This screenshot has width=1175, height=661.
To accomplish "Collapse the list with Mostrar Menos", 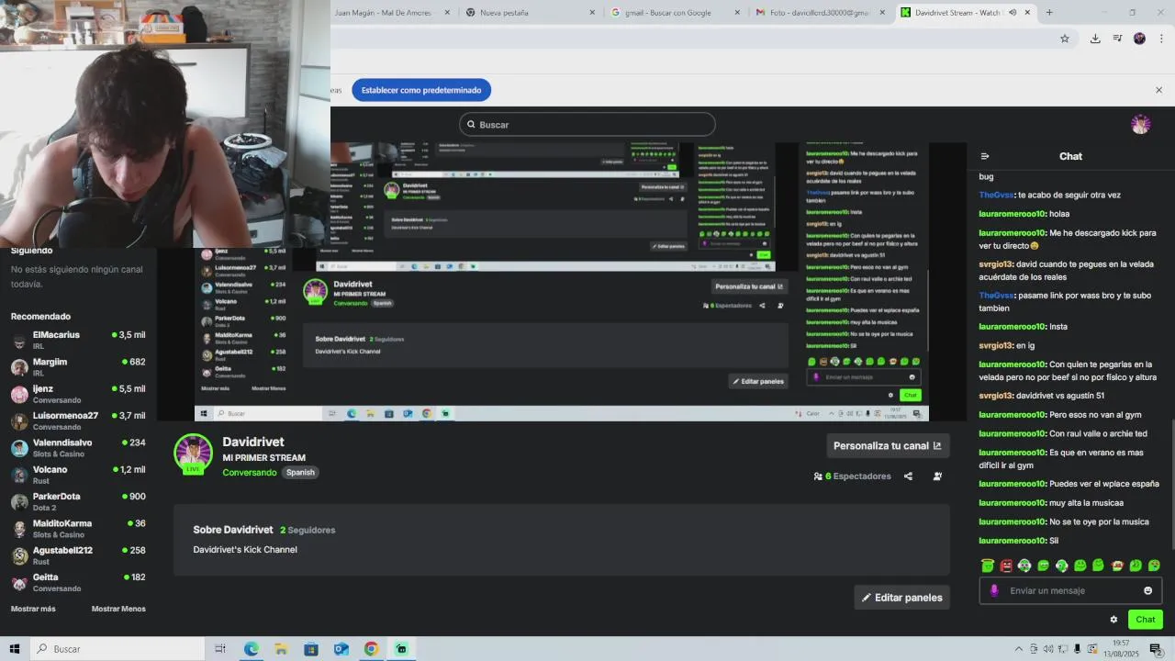I will (x=118, y=609).
